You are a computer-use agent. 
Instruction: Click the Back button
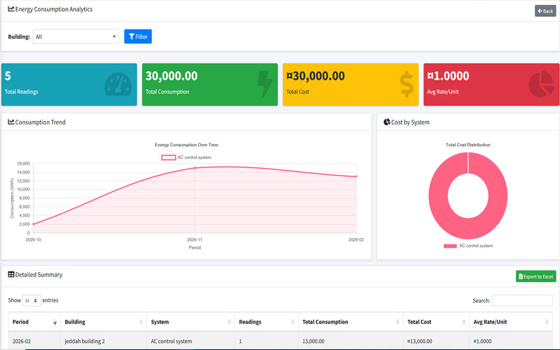click(x=545, y=11)
